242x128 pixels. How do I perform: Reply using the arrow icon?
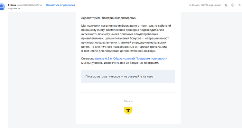[x=240, y=5]
